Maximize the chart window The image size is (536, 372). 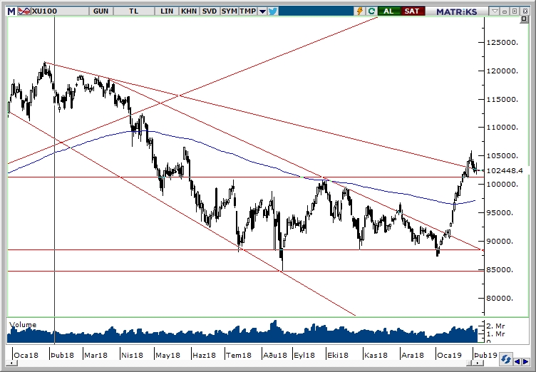click(x=515, y=11)
